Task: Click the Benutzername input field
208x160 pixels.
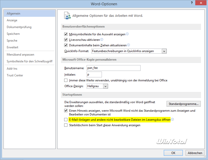Action: tap(114, 68)
